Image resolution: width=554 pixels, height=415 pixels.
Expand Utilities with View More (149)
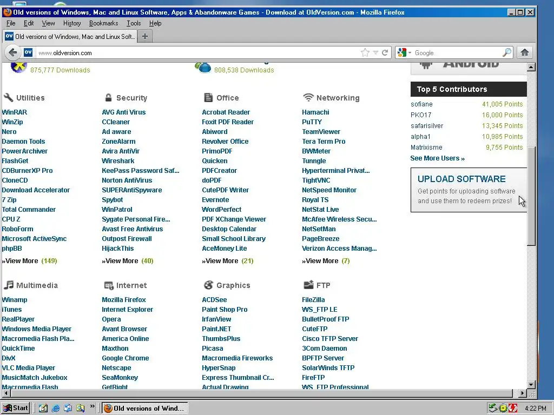click(x=29, y=261)
